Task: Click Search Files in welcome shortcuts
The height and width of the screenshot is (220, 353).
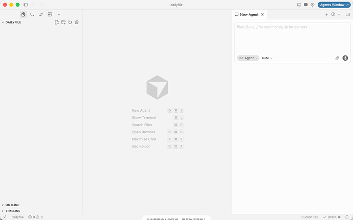Action: point(142,125)
